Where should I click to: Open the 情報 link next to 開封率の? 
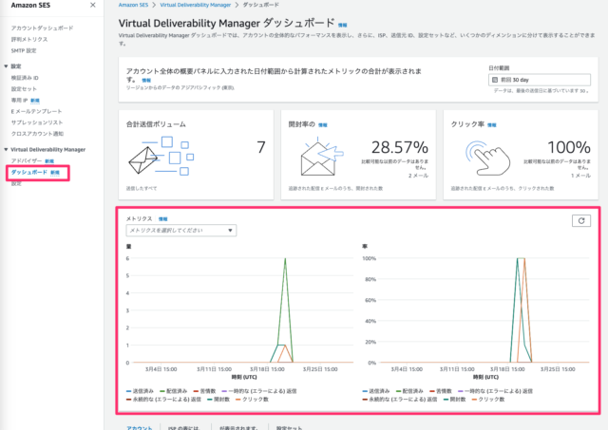click(x=323, y=124)
